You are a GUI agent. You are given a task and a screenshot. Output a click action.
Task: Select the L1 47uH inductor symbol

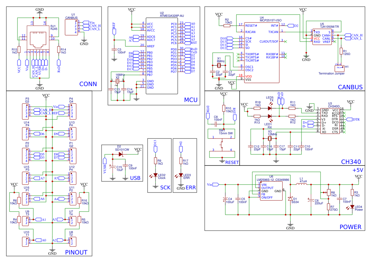click(301, 184)
